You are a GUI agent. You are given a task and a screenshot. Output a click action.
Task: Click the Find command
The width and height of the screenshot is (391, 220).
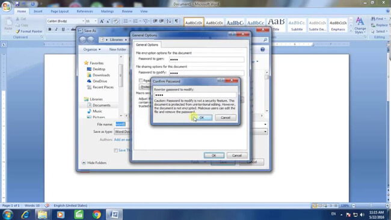378,19
